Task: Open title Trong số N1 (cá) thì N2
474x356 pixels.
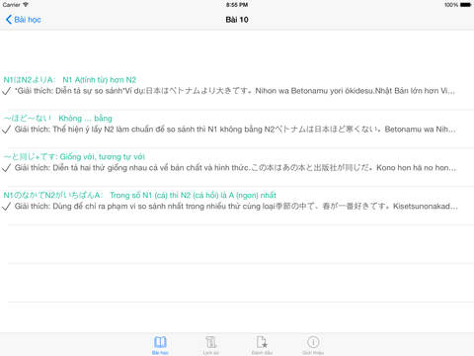Action: pyautogui.click(x=140, y=195)
